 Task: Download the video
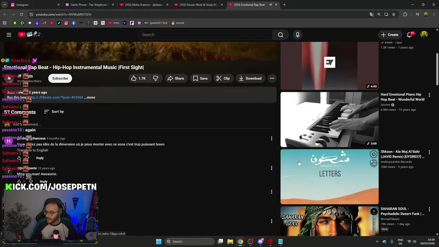pos(250,78)
